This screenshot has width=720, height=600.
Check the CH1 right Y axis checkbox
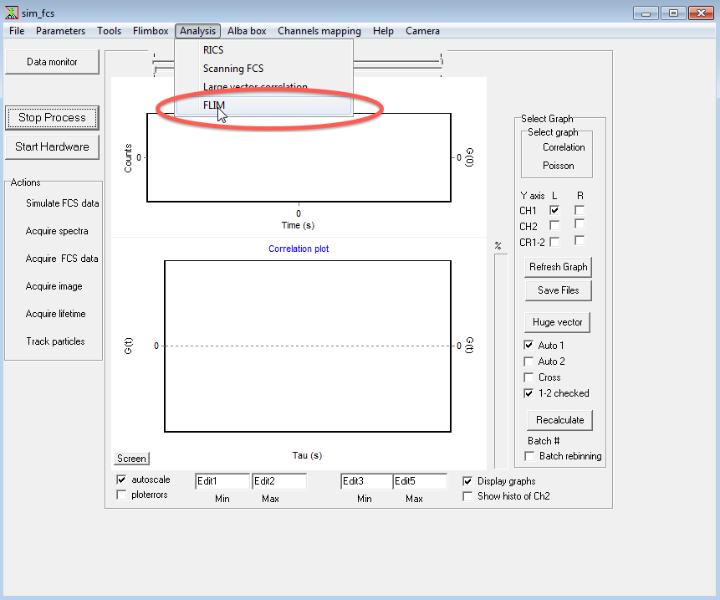click(580, 210)
